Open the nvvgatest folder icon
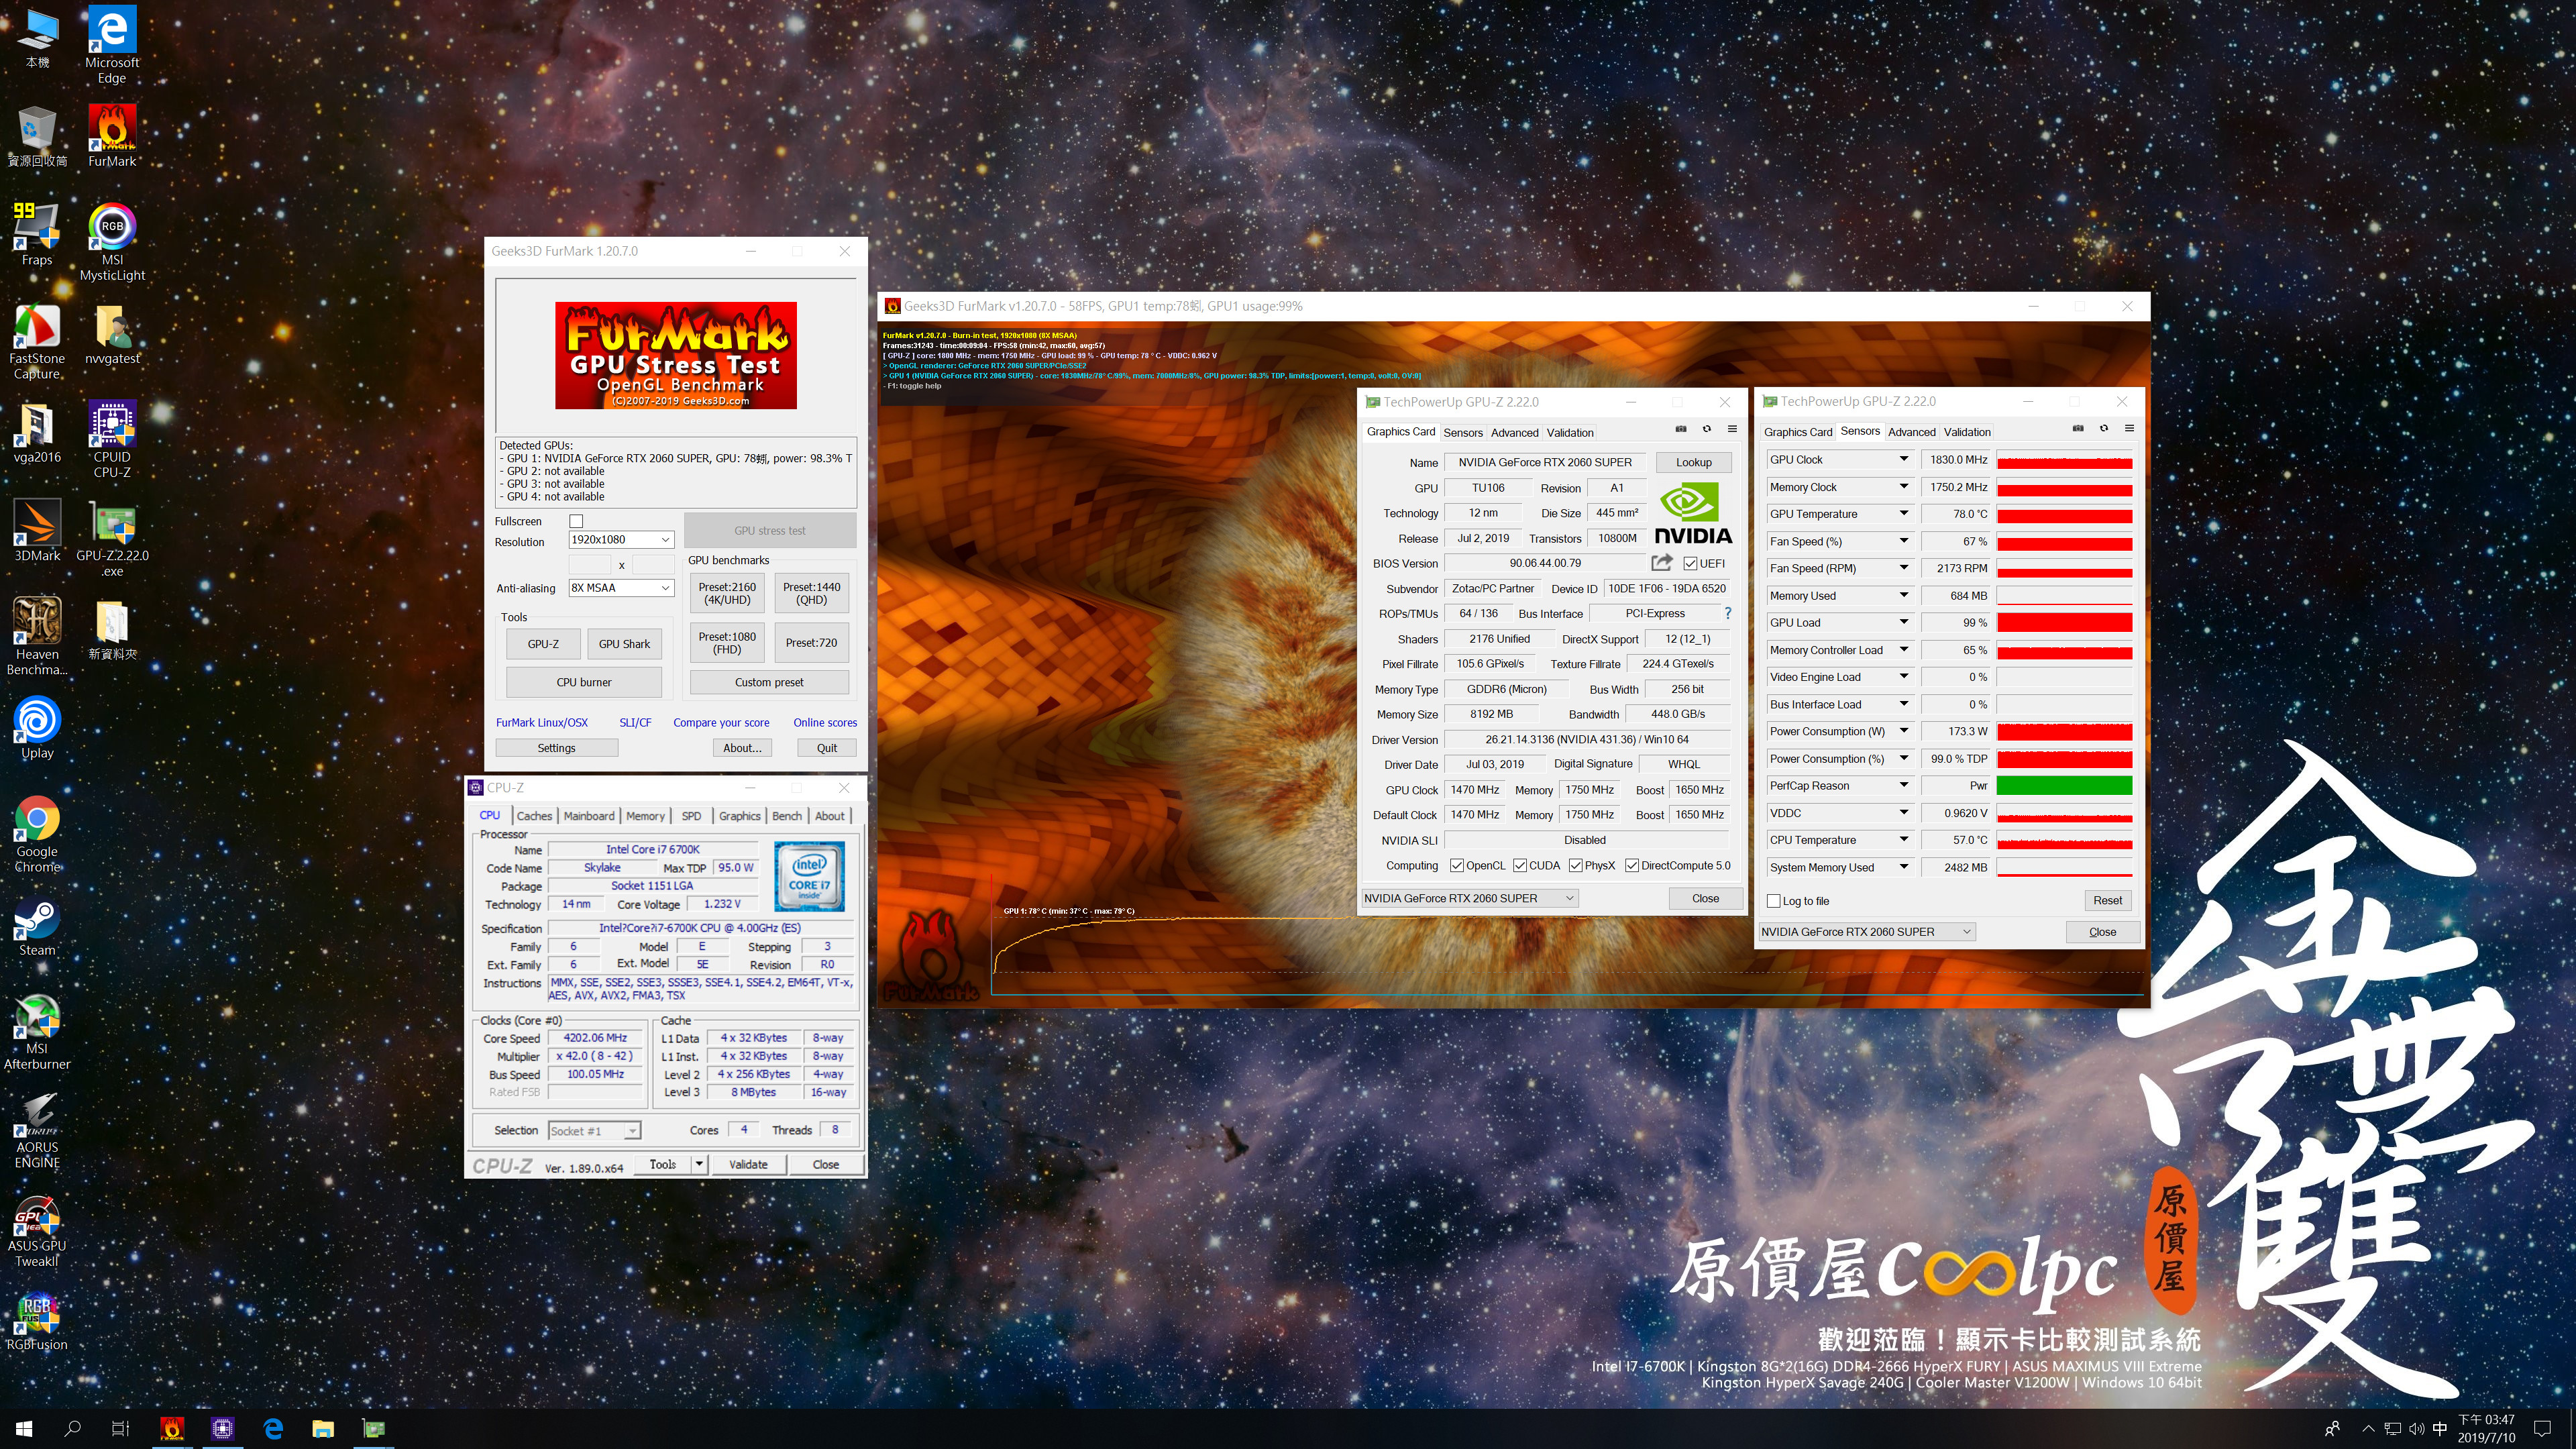Screen dimensions: 2576x1449 112,334
